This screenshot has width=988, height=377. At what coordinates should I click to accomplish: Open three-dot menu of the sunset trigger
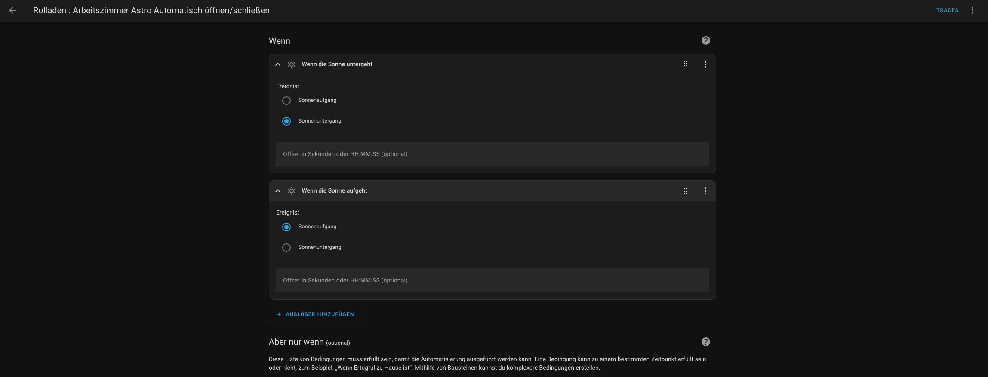click(705, 64)
